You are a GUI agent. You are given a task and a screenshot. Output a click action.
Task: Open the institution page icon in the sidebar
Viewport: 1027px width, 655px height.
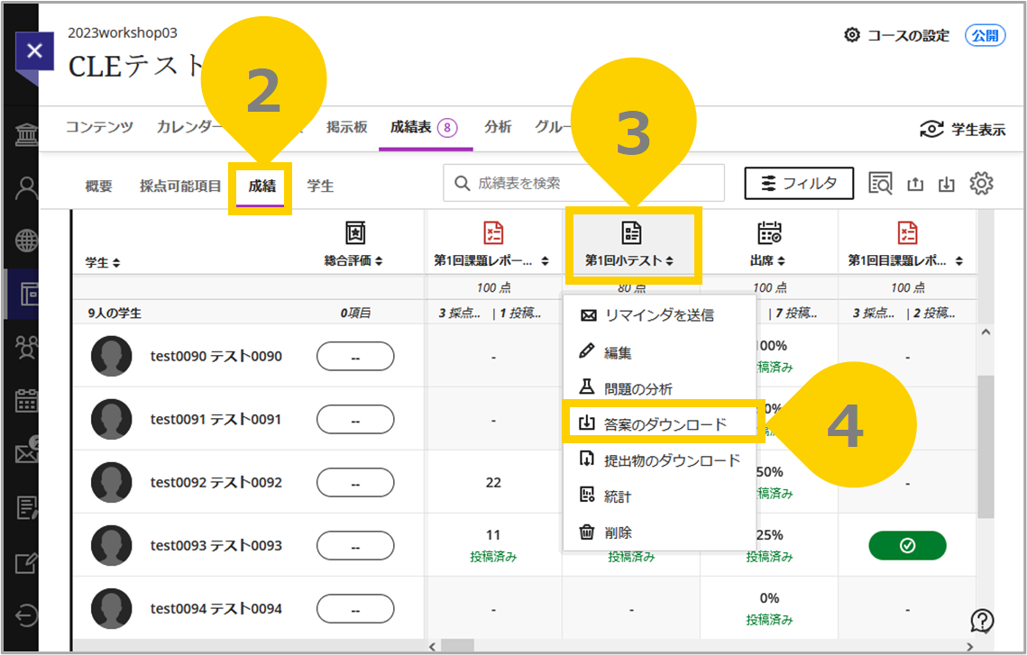click(x=26, y=135)
